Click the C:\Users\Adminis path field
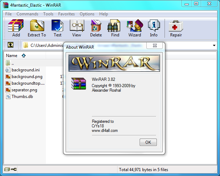The height and width of the screenshot is (176, 220). click(47, 45)
